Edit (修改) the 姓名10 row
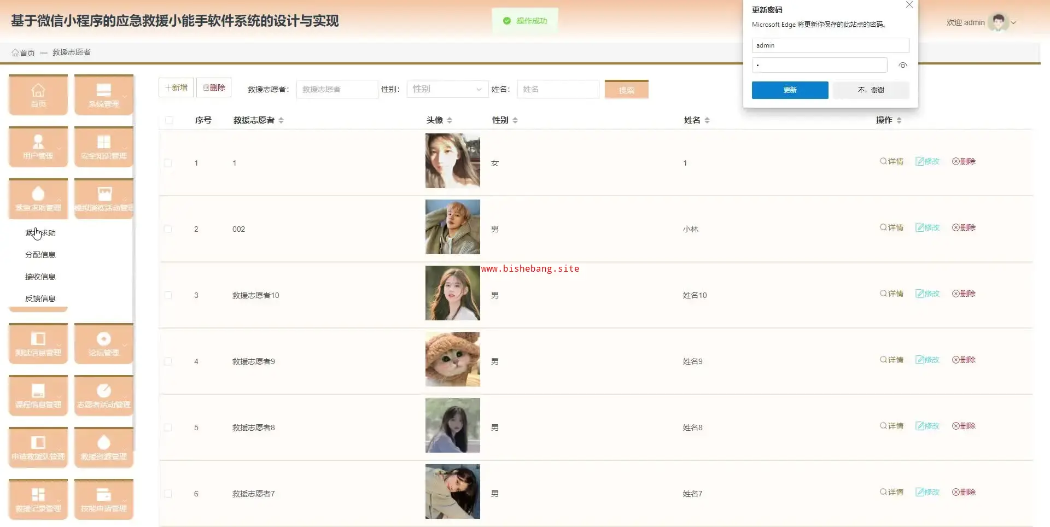Viewport: 1050px width, 527px height. pyautogui.click(x=927, y=294)
